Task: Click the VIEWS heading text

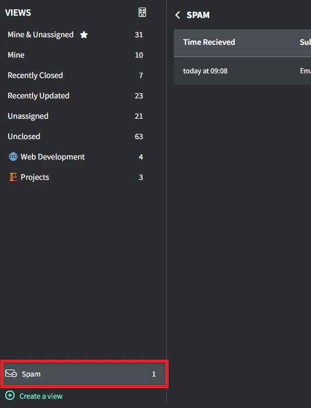Action: pos(18,12)
